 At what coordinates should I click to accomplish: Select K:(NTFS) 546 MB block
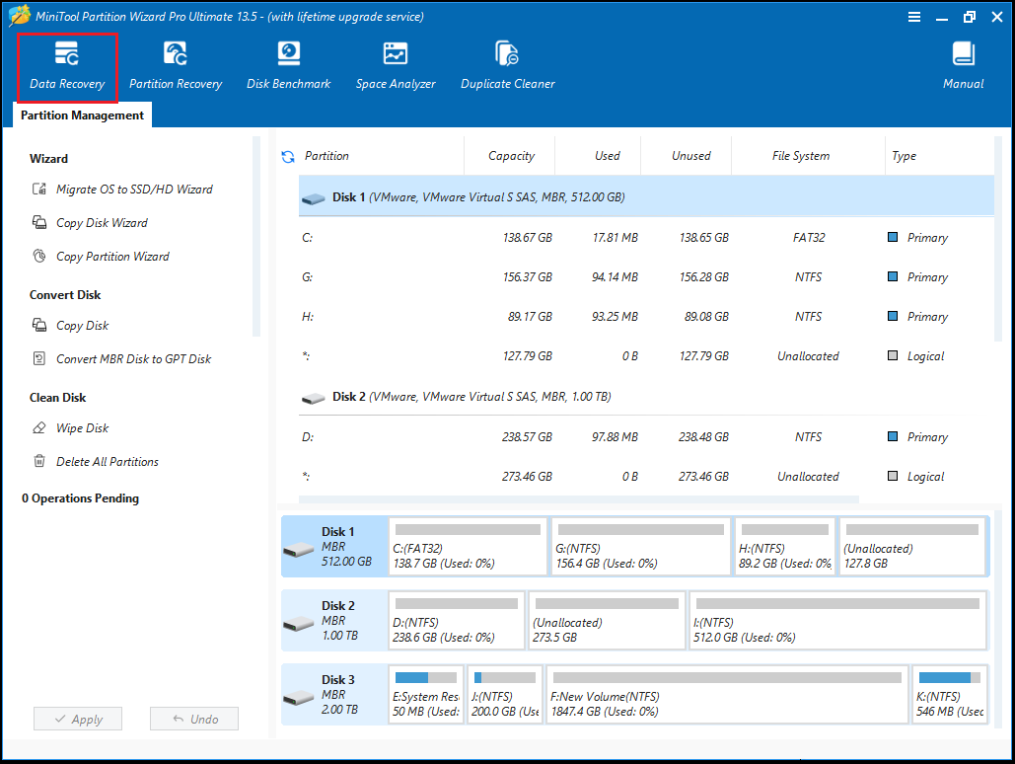click(x=950, y=695)
